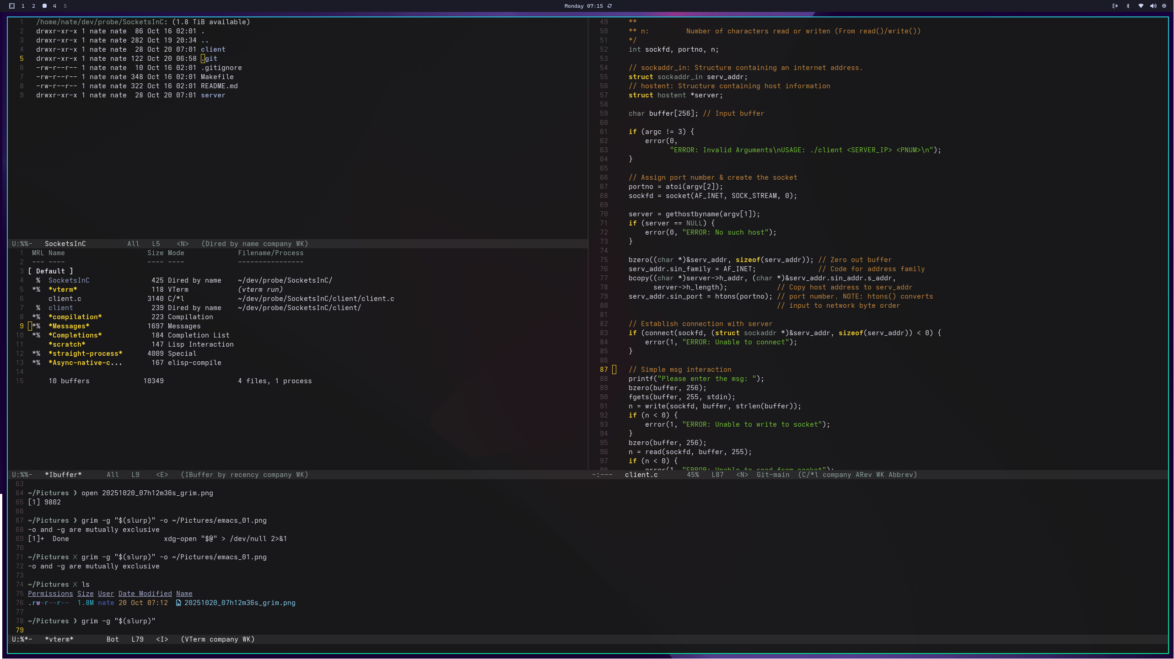Viewport: 1174px width, 659px height.
Task: Collapse the [ Default ] filter group in Ibuffer
Action: point(51,271)
